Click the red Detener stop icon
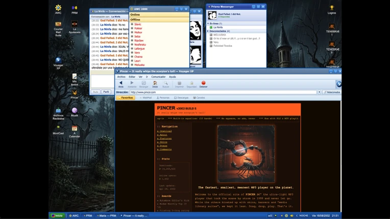Screen dimensions: 390x219 (x=203, y=83)
